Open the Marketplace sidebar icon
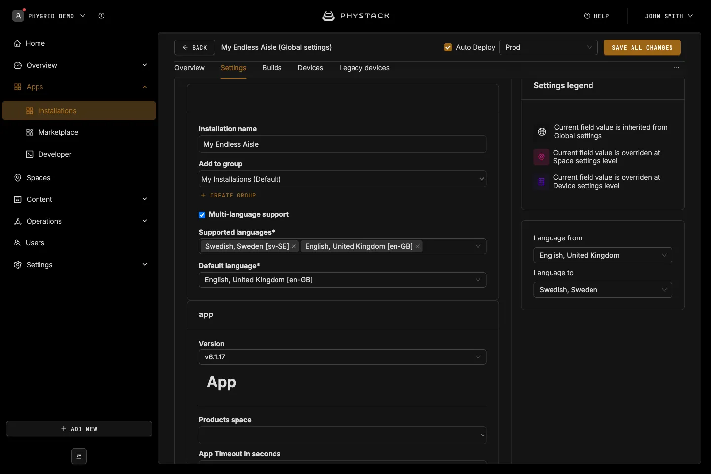 (30, 132)
